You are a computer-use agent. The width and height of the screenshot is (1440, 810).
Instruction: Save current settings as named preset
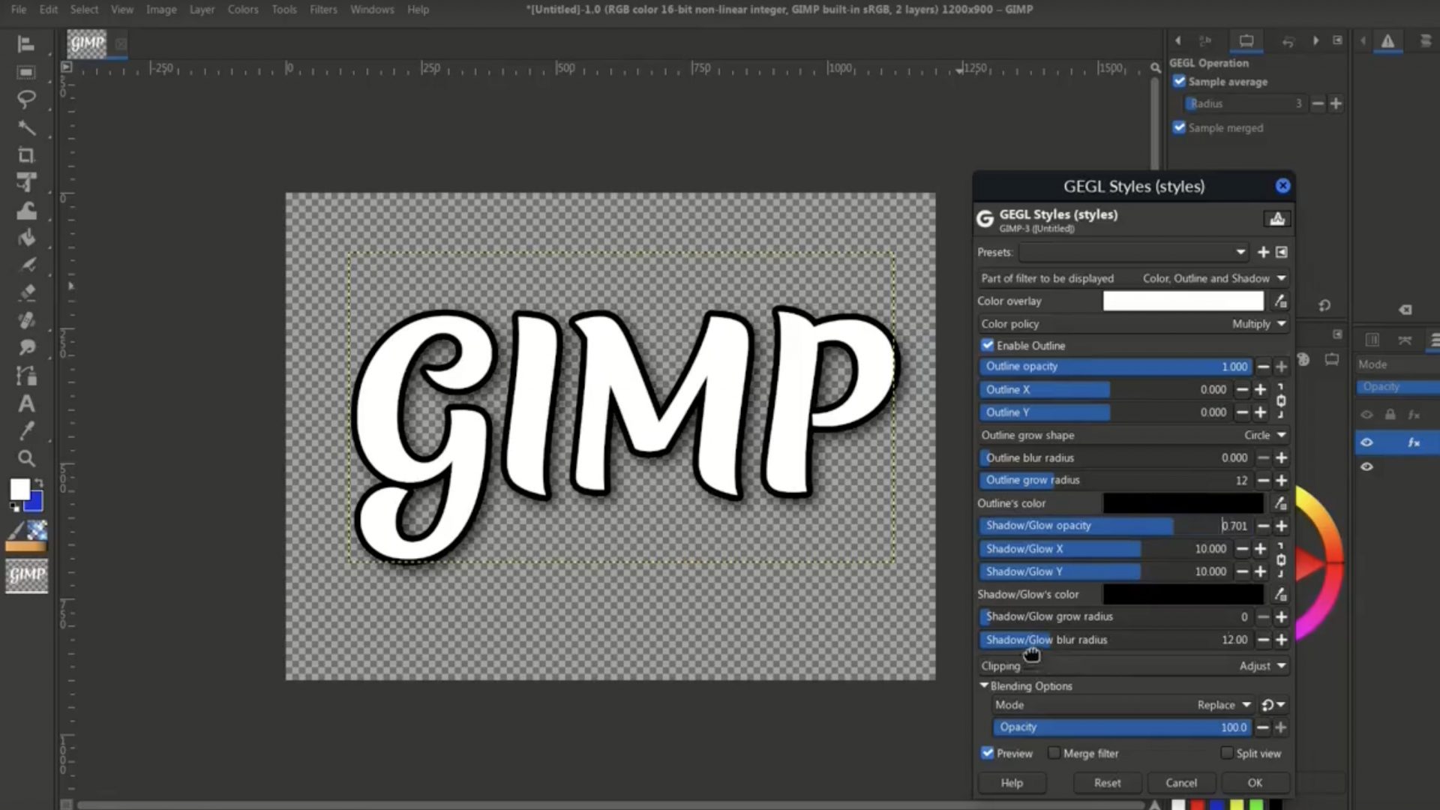click(x=1263, y=253)
